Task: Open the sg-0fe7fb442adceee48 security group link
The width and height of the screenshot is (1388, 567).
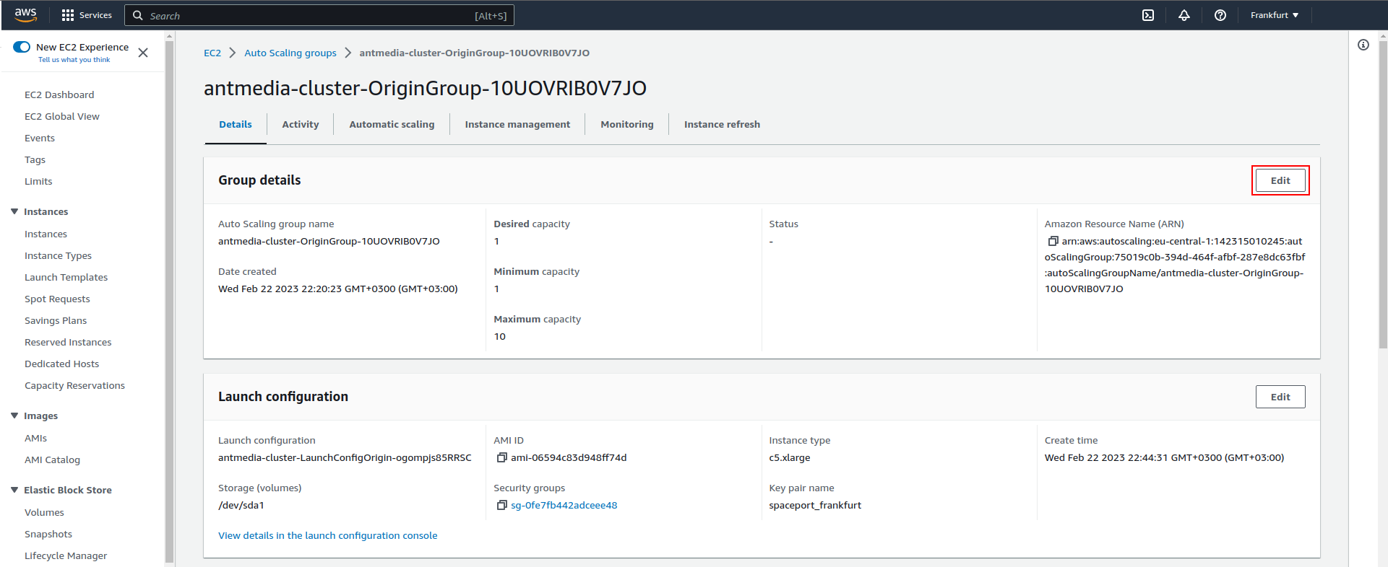Action: 564,505
